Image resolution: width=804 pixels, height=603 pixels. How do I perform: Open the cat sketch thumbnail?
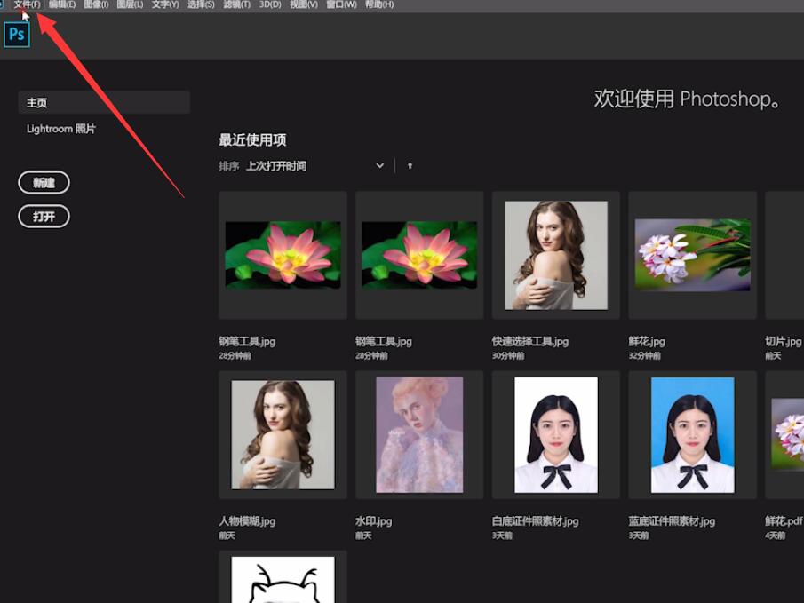click(x=283, y=577)
